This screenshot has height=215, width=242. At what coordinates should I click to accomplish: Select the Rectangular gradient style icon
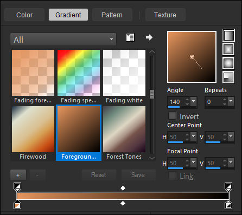(x=228, y=49)
